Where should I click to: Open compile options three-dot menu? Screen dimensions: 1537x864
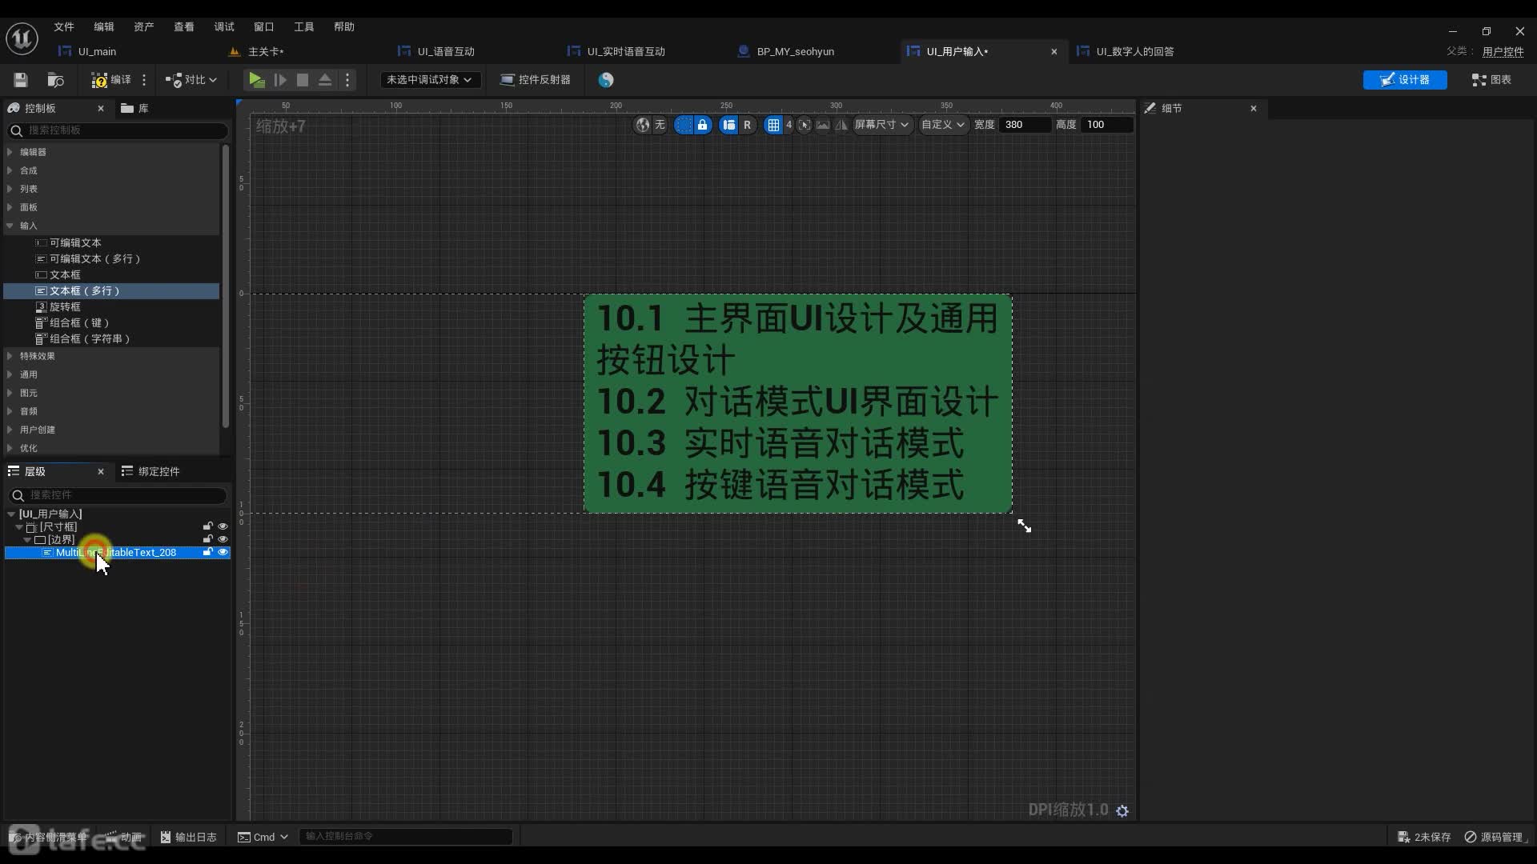point(144,80)
